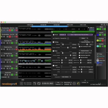The image size is (108, 108).
Task: Click the 0:00:01.963 time counter
Action: [x=48, y=83]
